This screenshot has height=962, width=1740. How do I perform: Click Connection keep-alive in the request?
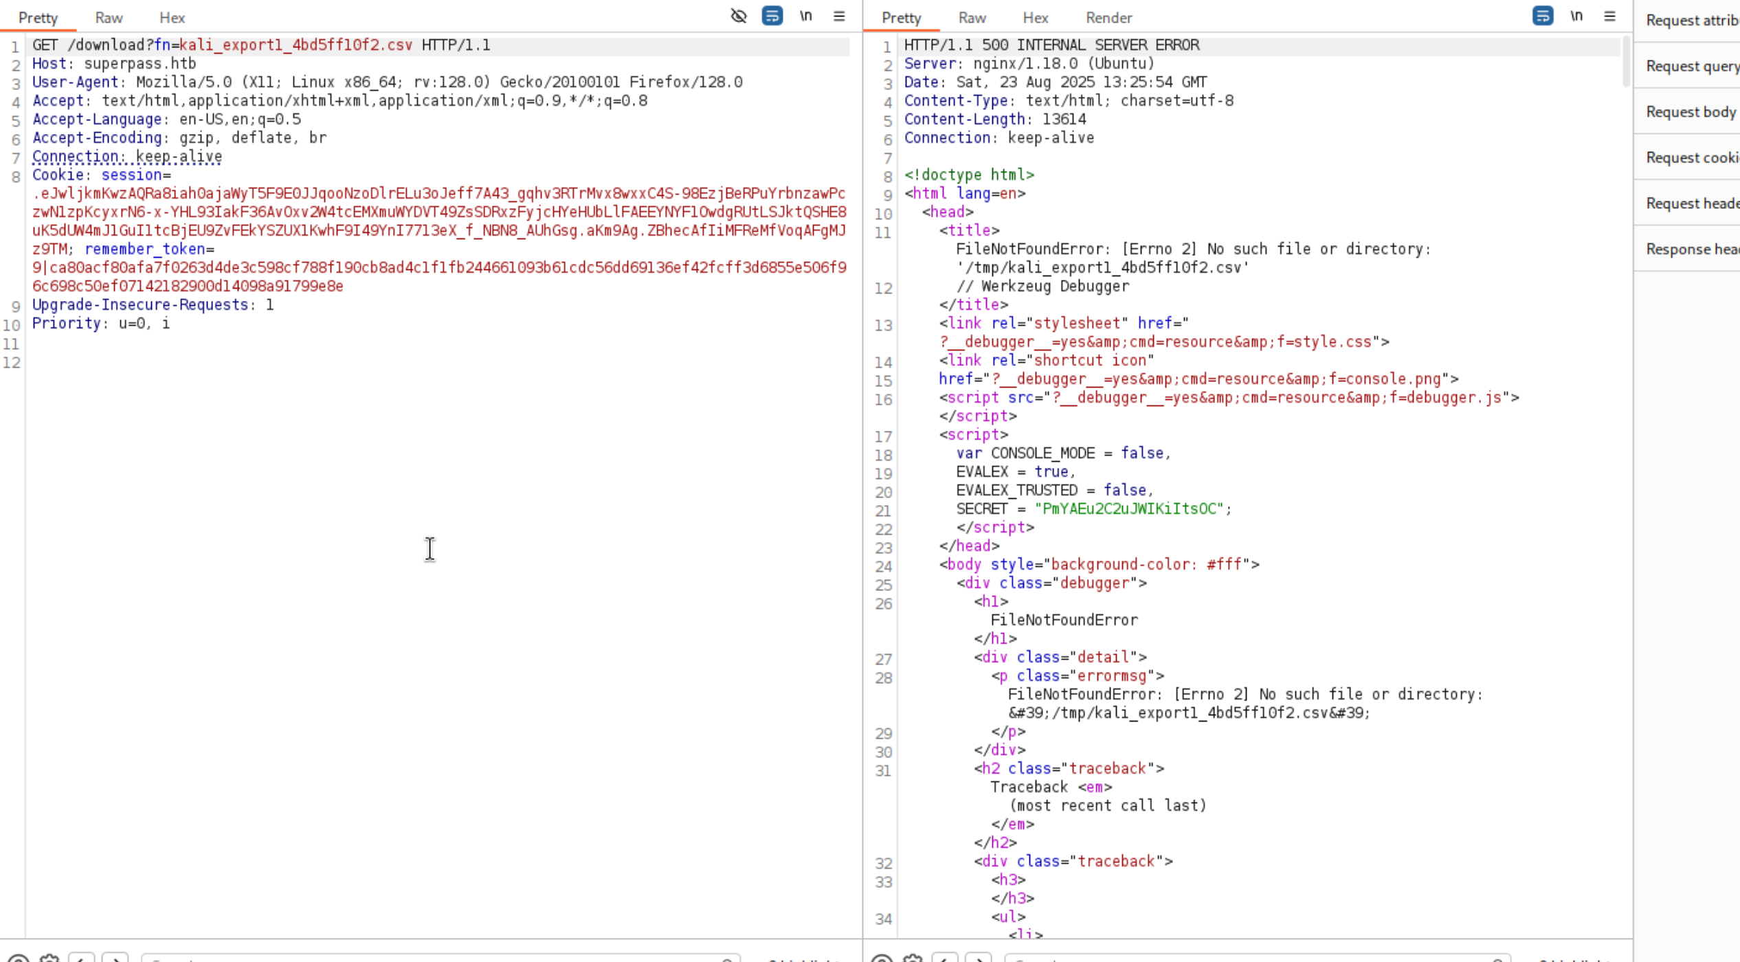(127, 157)
